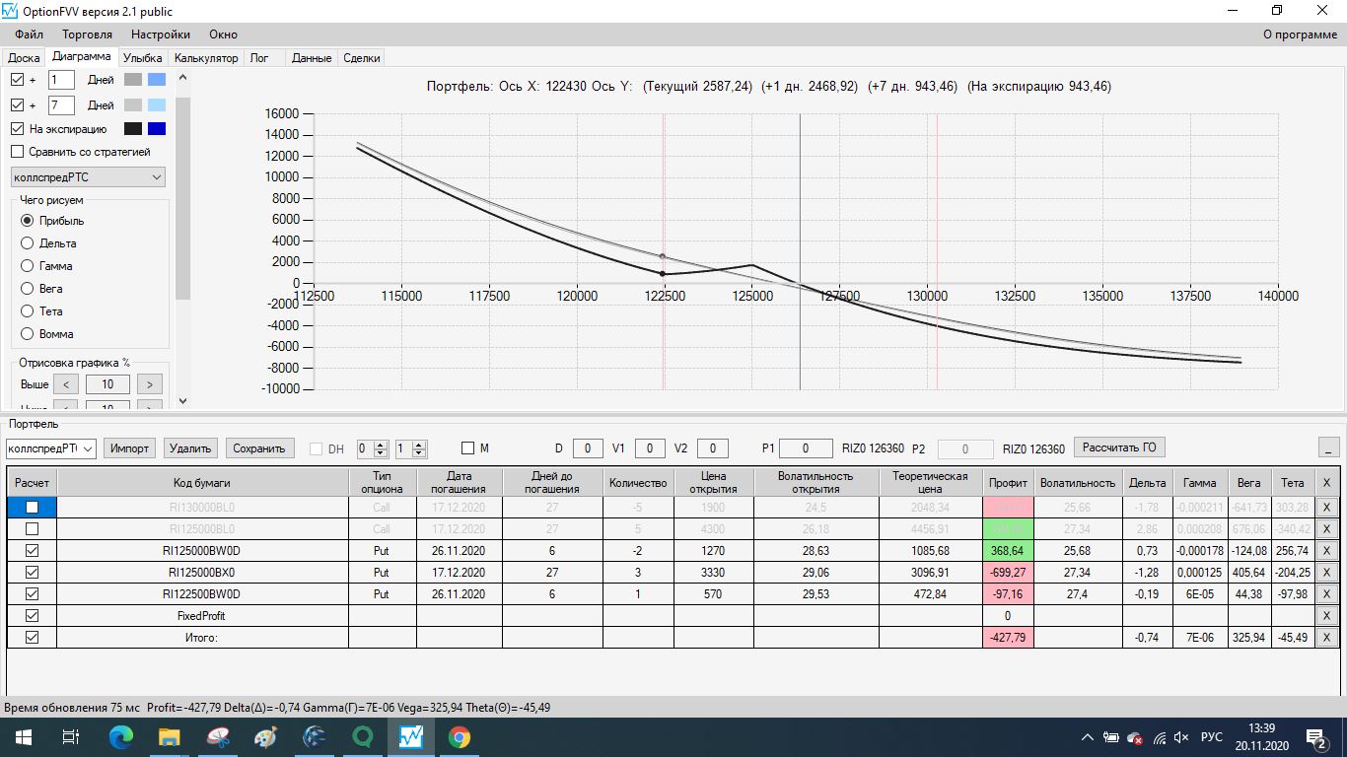Select the Гамма radio button
This screenshot has width=1347, height=757.
click(x=27, y=266)
